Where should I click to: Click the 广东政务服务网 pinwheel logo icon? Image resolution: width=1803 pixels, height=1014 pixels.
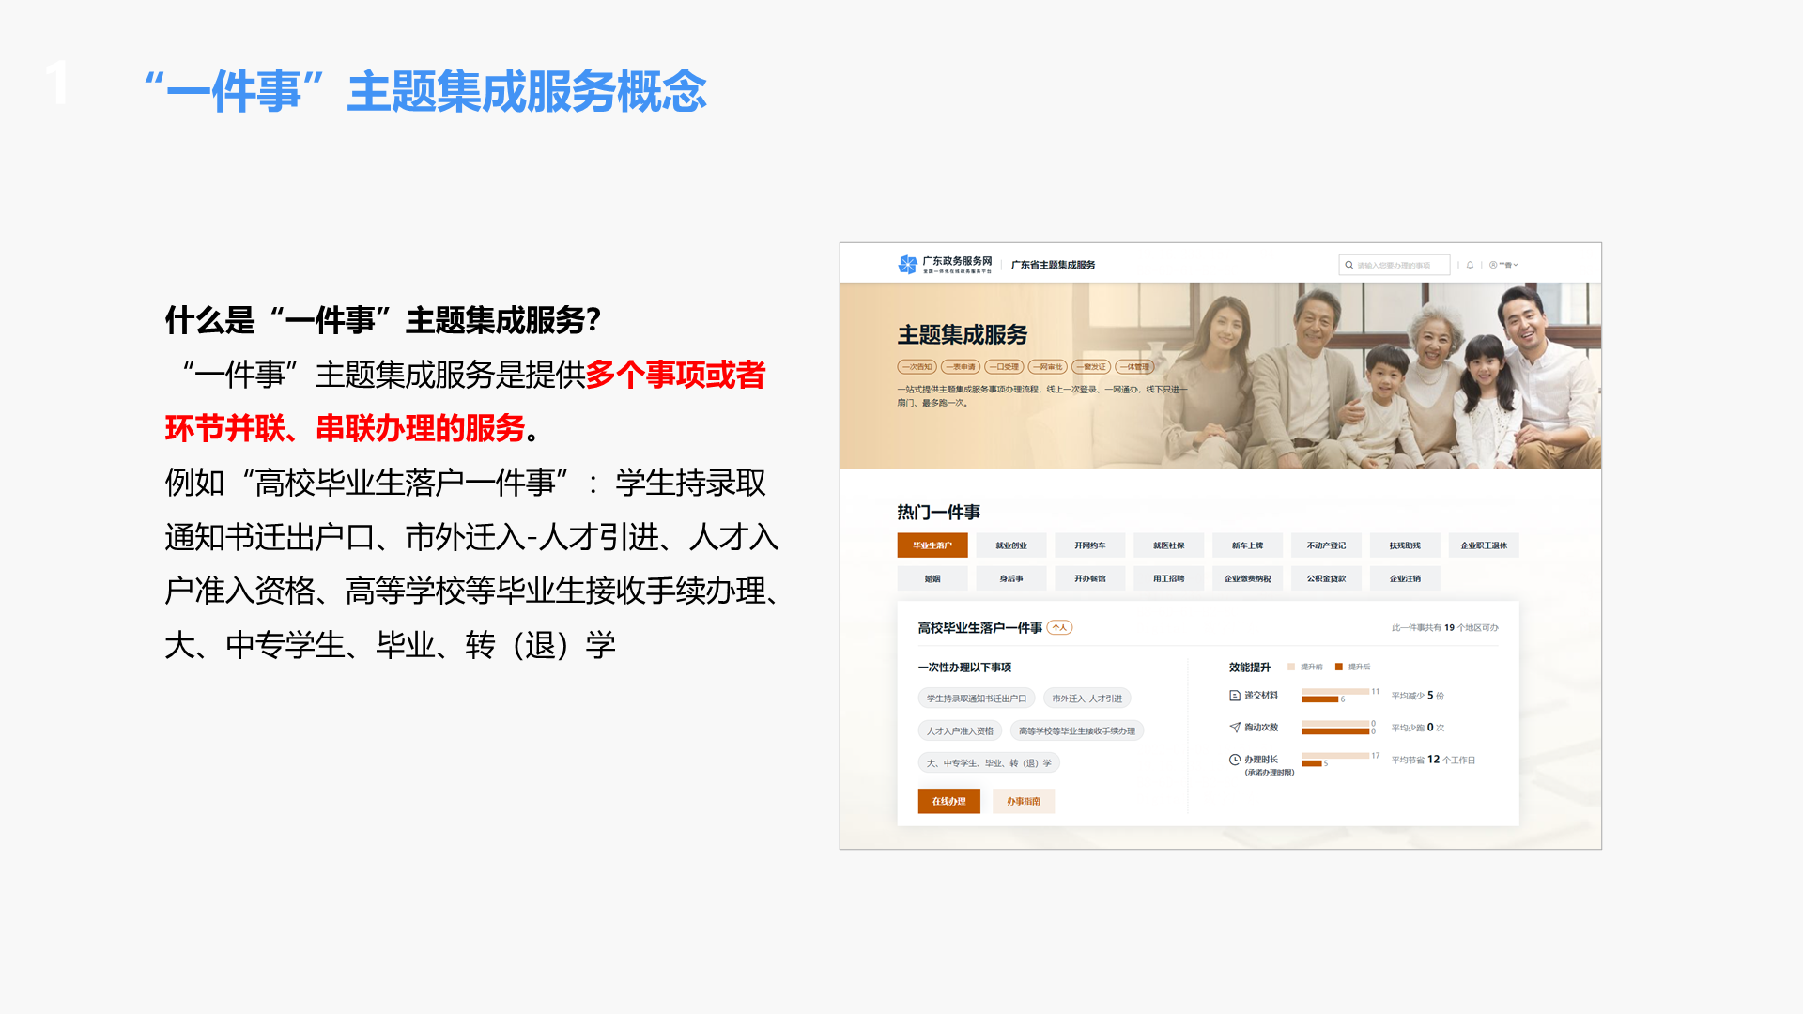tap(907, 265)
